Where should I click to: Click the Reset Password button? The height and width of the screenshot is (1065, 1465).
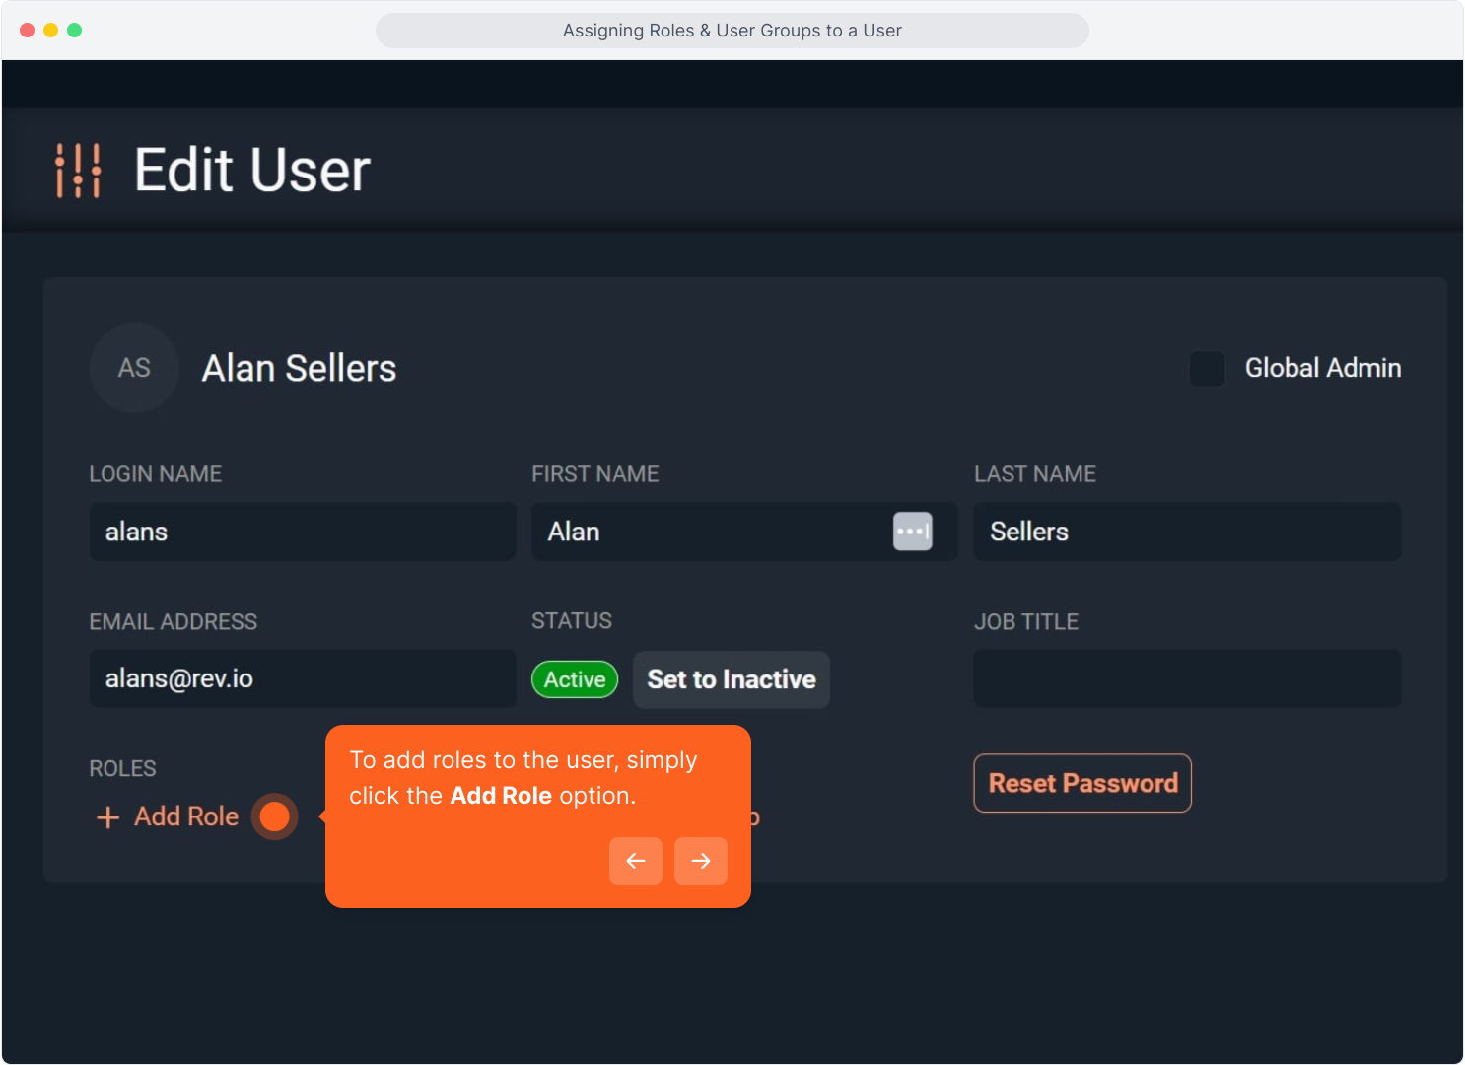tap(1081, 783)
